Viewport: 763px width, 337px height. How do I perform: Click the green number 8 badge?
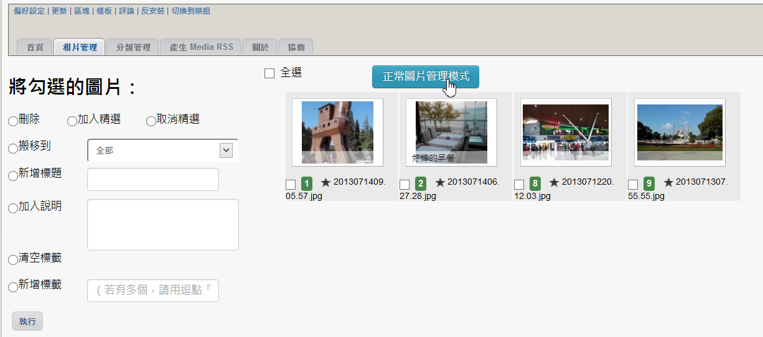tap(535, 183)
